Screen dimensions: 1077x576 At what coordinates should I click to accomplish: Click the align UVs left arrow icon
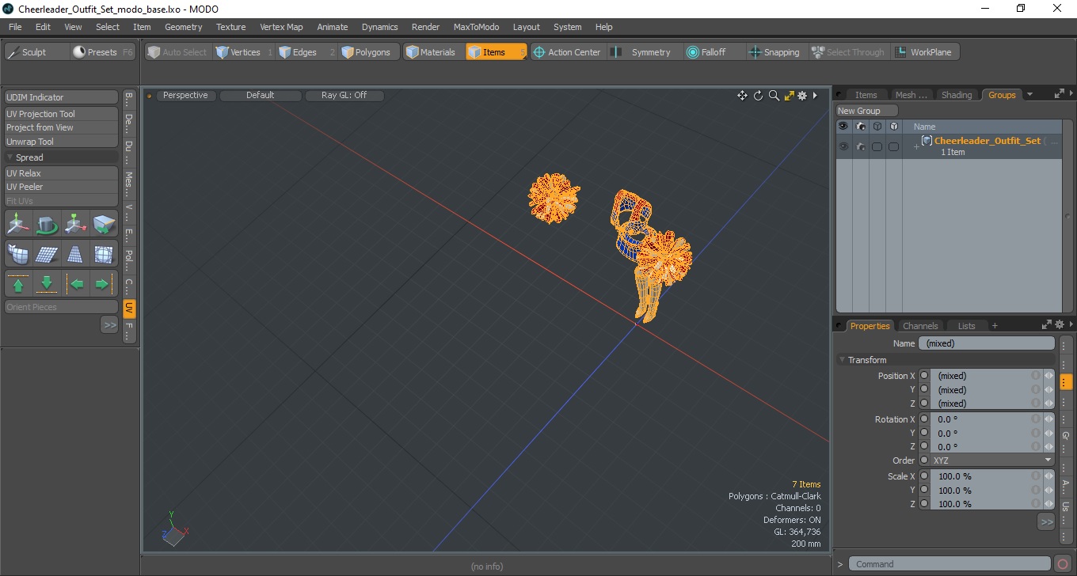click(75, 283)
